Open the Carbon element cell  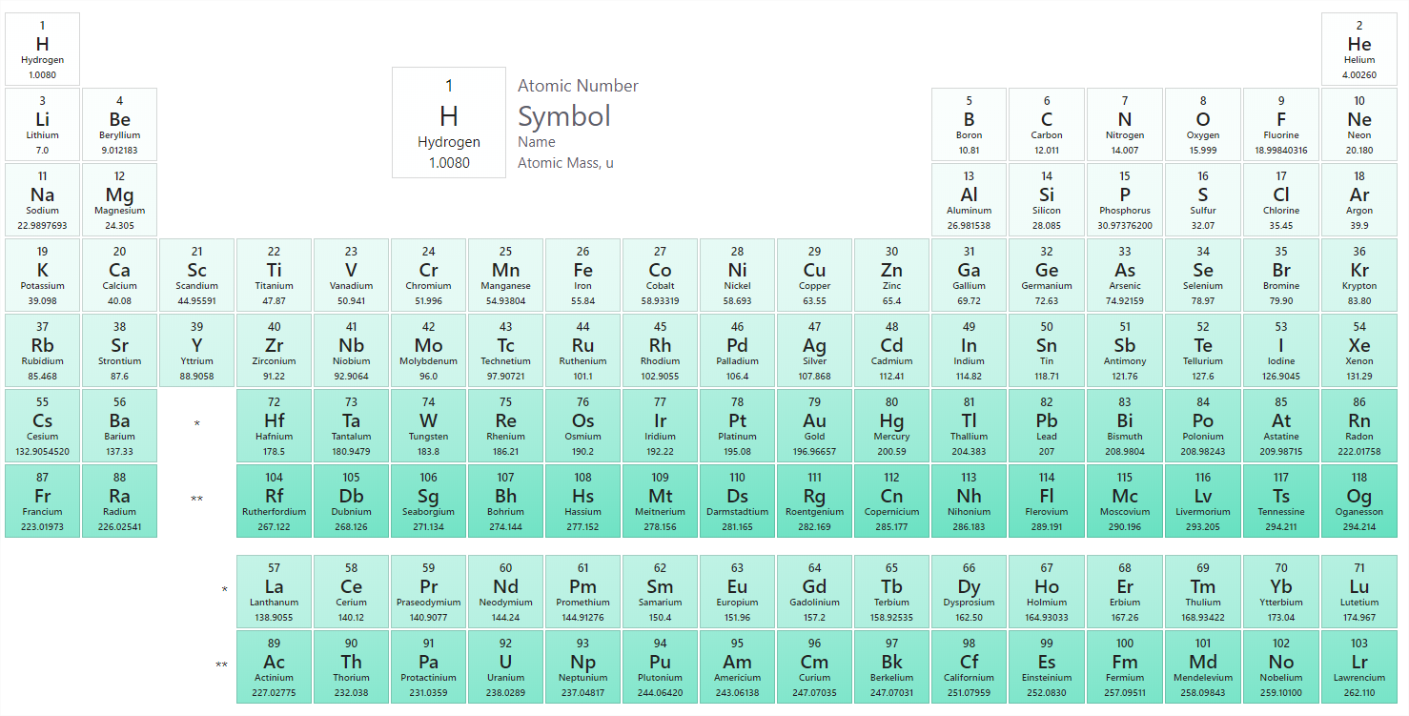pyautogui.click(x=1046, y=124)
